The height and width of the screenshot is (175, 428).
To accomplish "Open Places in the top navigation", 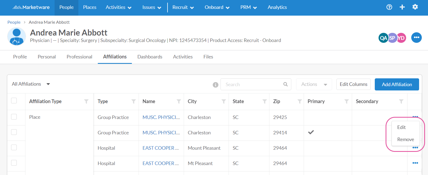I will tap(90, 7).
